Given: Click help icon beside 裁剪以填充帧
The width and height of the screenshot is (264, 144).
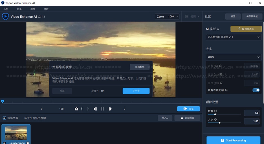Looking at the screenshot, I should [x=226, y=90].
